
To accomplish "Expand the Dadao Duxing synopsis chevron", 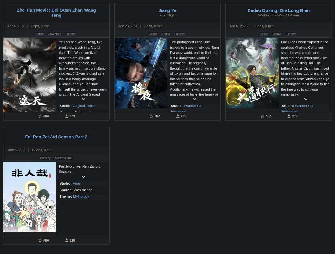I will coord(306,99).
